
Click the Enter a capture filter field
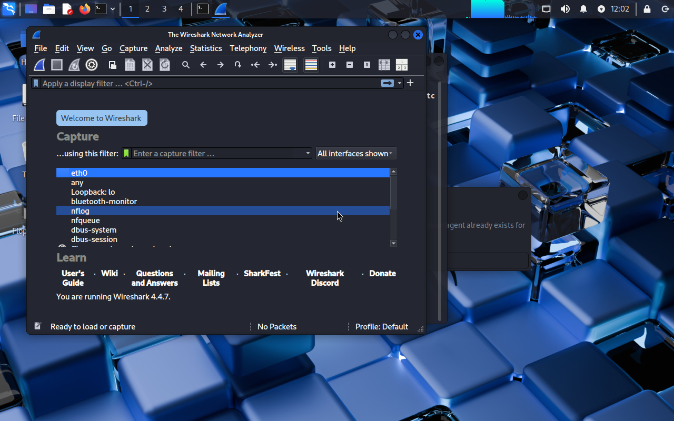[x=218, y=153]
